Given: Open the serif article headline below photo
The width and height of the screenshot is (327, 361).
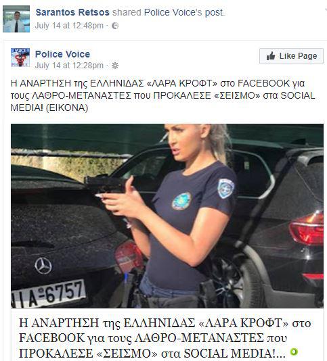Looking at the screenshot, I should tap(165, 338).
